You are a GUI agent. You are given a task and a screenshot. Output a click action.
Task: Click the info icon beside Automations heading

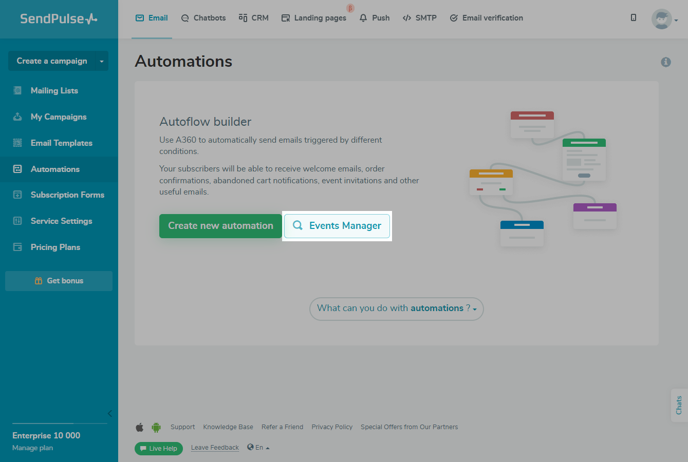666,62
